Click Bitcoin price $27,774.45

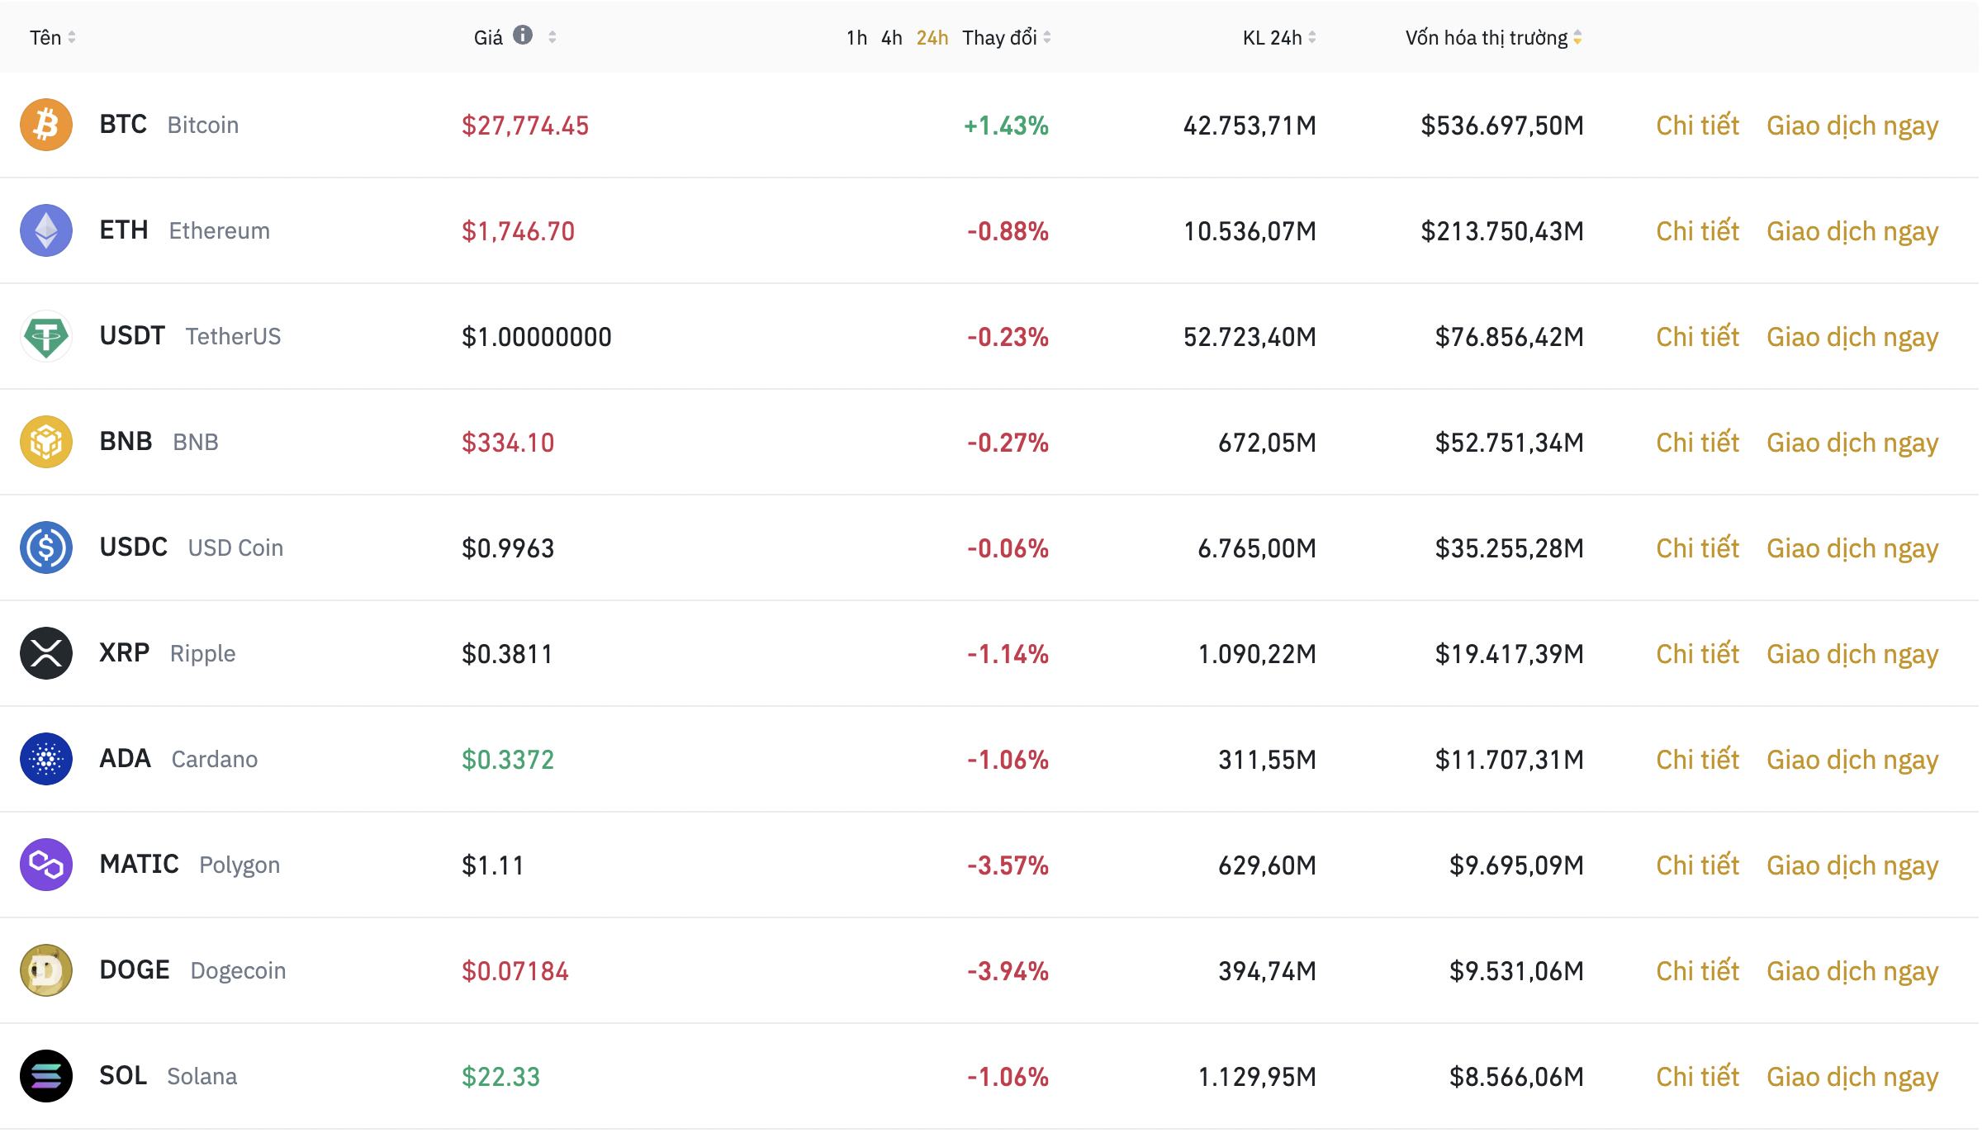tap(525, 126)
